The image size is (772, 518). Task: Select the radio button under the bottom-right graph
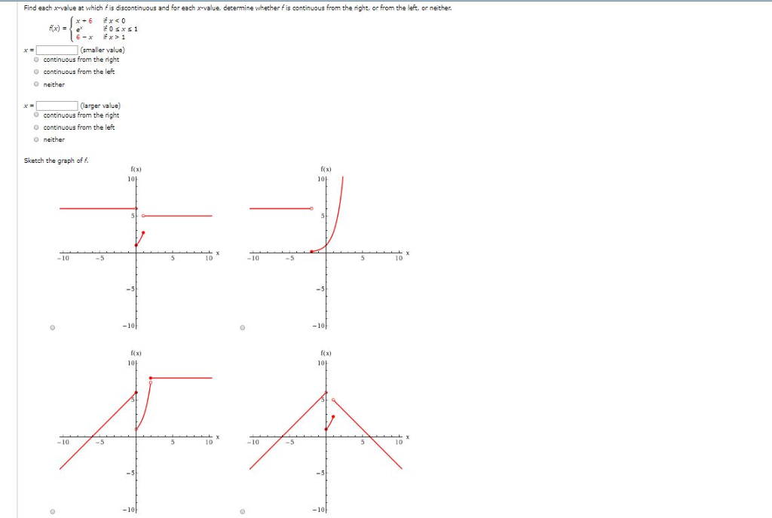242,510
